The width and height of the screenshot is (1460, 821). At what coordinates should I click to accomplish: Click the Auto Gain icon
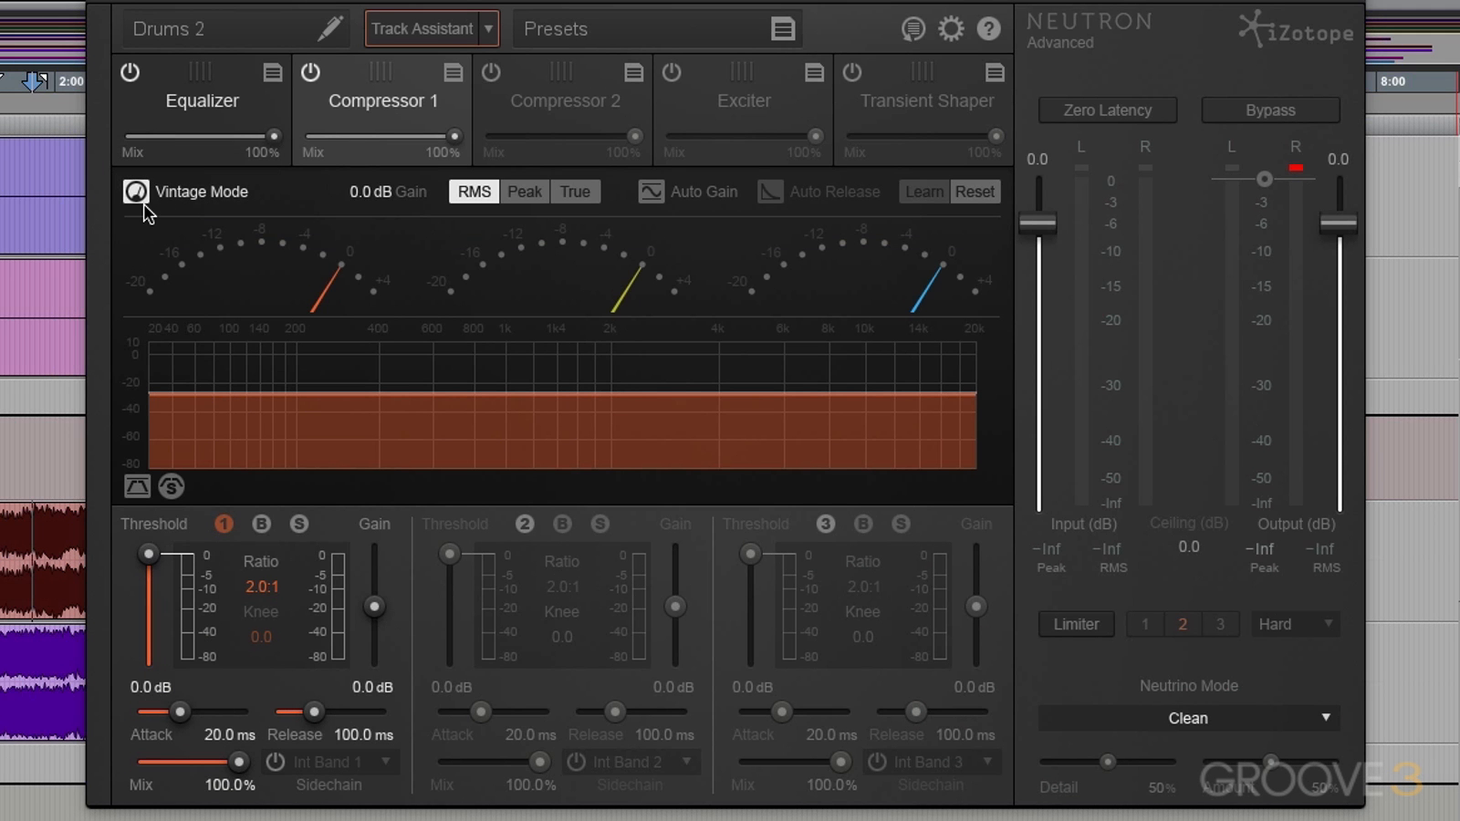(651, 192)
